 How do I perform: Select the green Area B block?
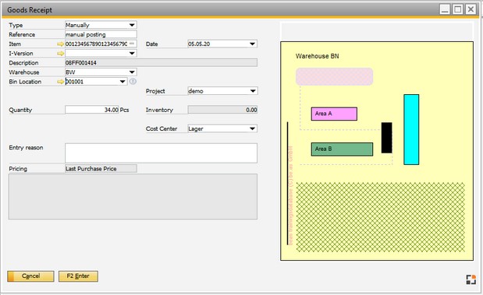[x=342, y=149]
